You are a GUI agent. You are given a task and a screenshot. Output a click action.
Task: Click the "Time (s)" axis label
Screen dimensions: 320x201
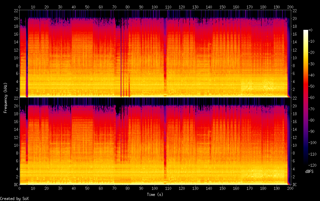click(x=155, y=195)
